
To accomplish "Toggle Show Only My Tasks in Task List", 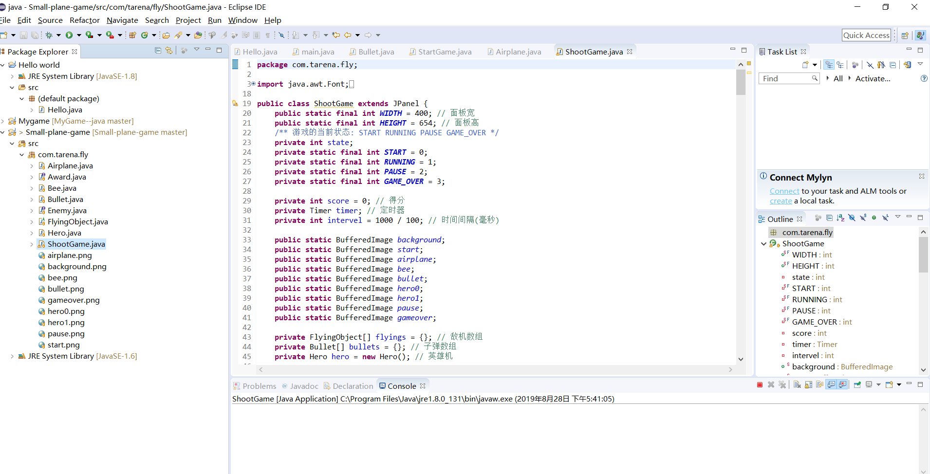I will [881, 65].
